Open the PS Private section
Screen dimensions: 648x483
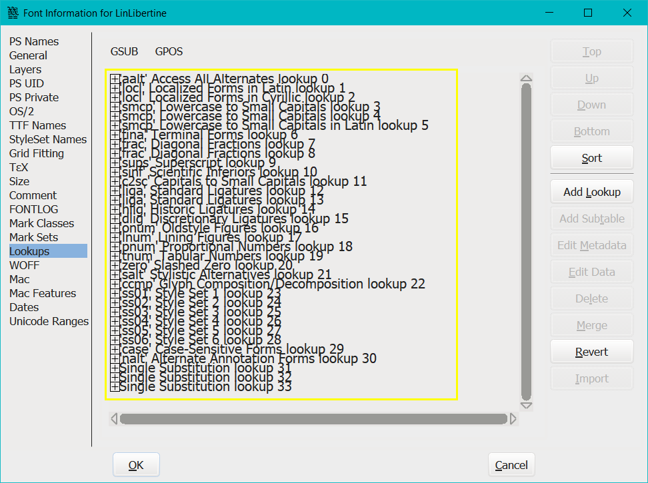pos(34,97)
